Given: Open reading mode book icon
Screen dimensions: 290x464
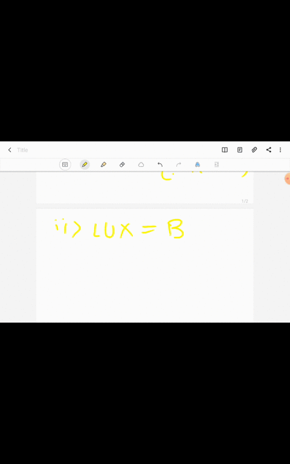Looking at the screenshot, I should (225, 150).
